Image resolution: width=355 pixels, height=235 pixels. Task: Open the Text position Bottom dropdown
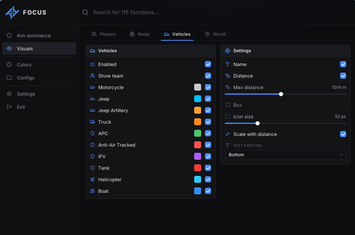point(285,155)
